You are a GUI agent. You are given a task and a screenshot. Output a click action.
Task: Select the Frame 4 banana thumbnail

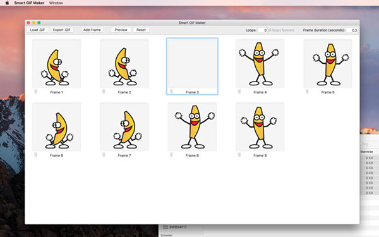260,64
